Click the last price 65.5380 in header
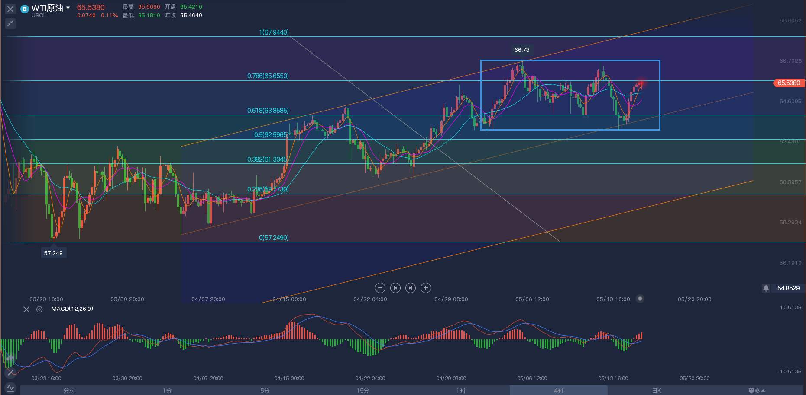 click(x=91, y=7)
